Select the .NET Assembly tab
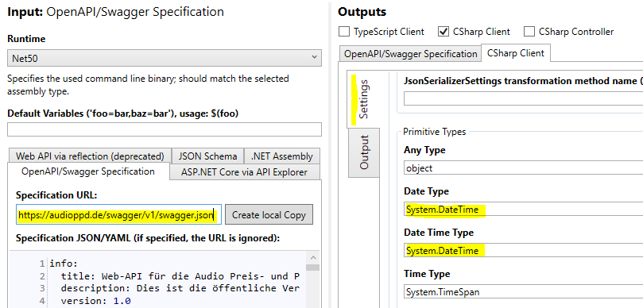The height and width of the screenshot is (308, 643). click(x=281, y=156)
